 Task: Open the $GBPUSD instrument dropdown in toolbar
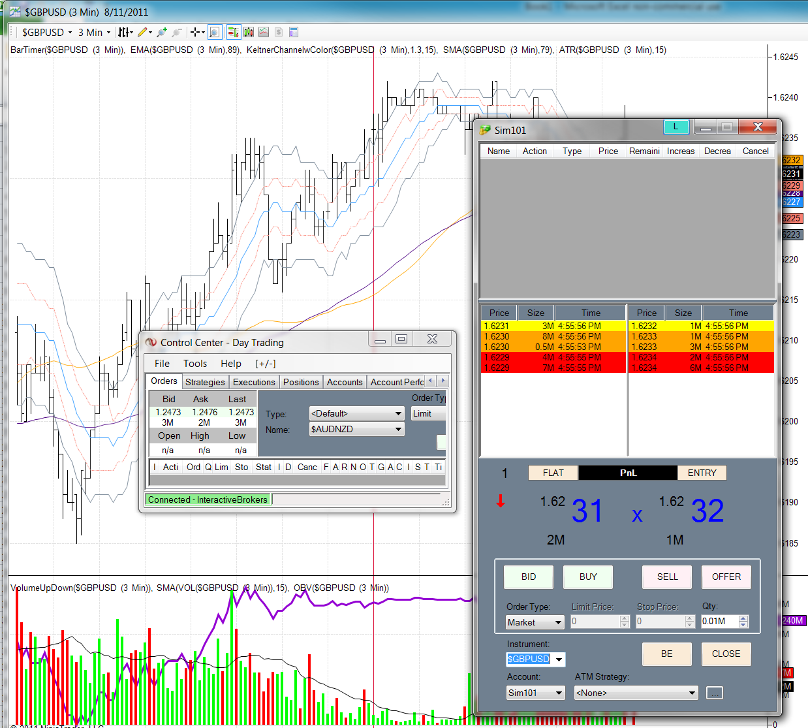point(47,32)
